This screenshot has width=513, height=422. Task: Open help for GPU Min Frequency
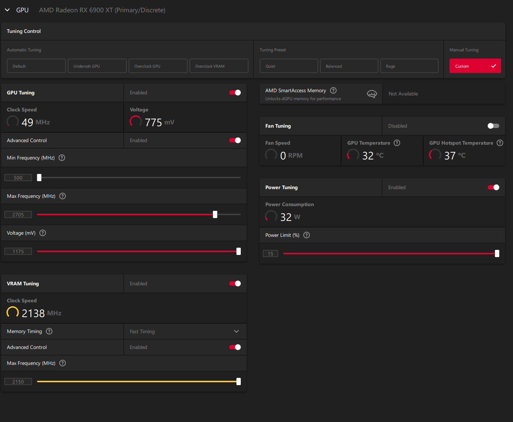click(x=62, y=158)
